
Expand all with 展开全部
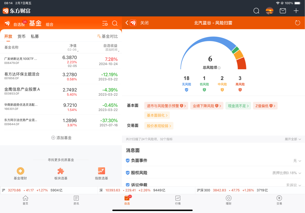tap(293, 139)
